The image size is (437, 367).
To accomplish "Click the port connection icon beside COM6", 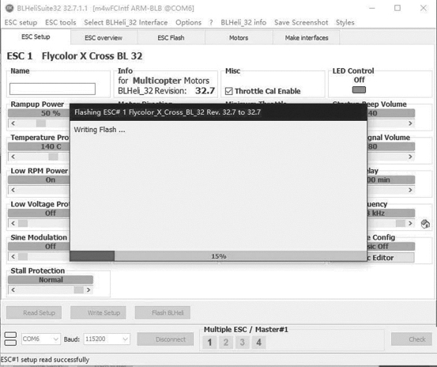I will (10, 339).
